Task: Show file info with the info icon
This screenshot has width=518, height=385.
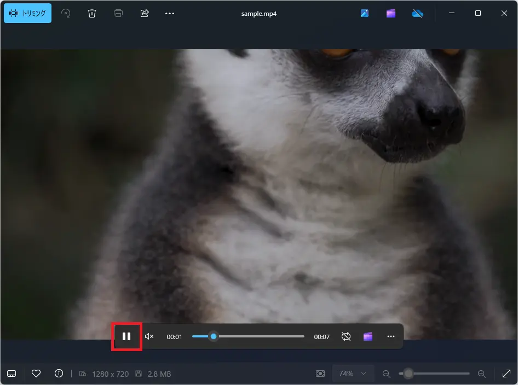Action: click(x=59, y=374)
